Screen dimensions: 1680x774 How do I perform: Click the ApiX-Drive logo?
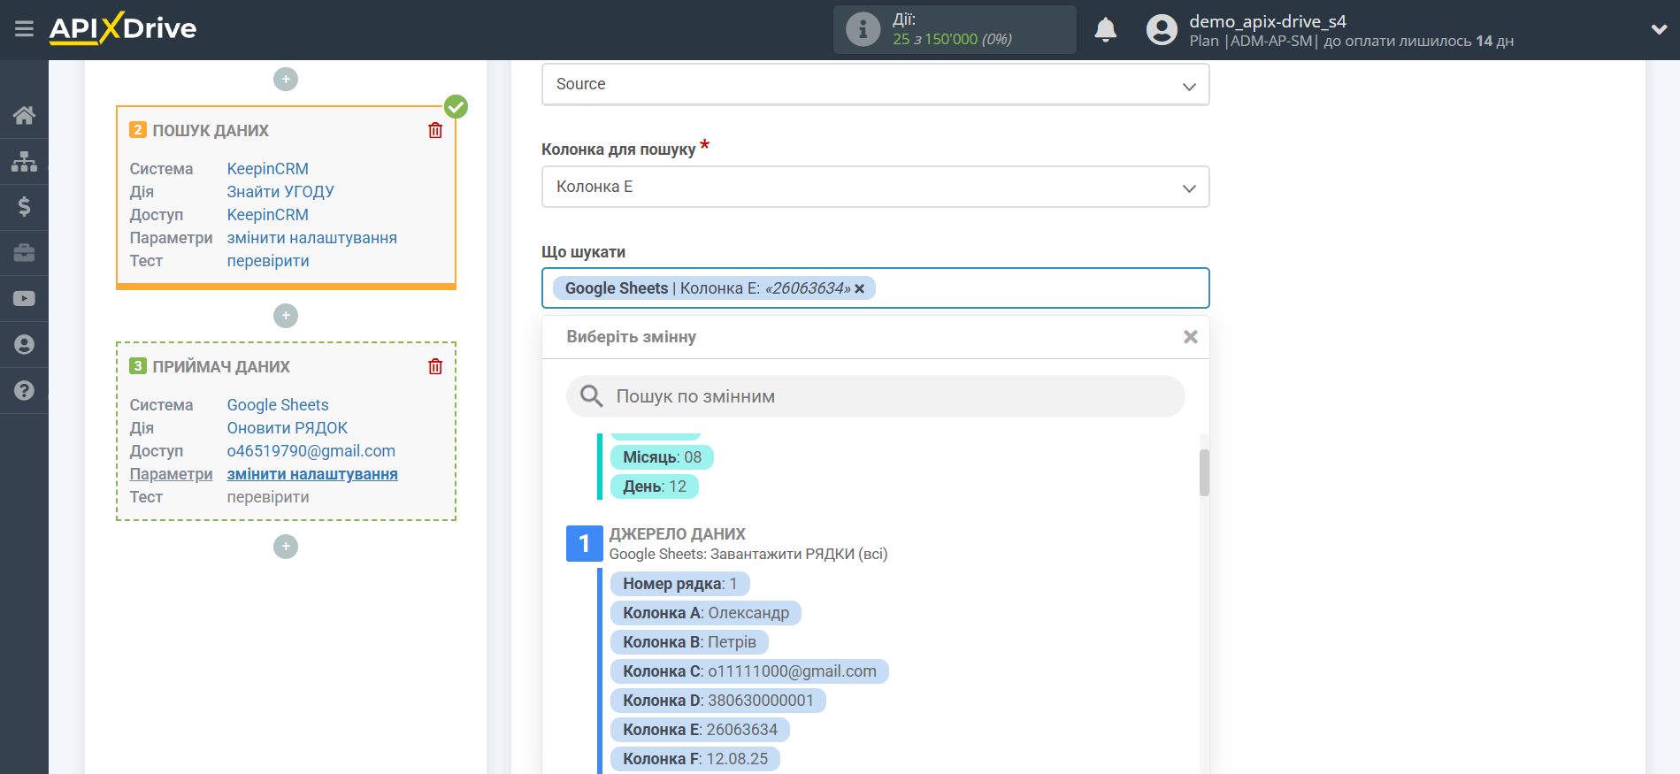[123, 28]
